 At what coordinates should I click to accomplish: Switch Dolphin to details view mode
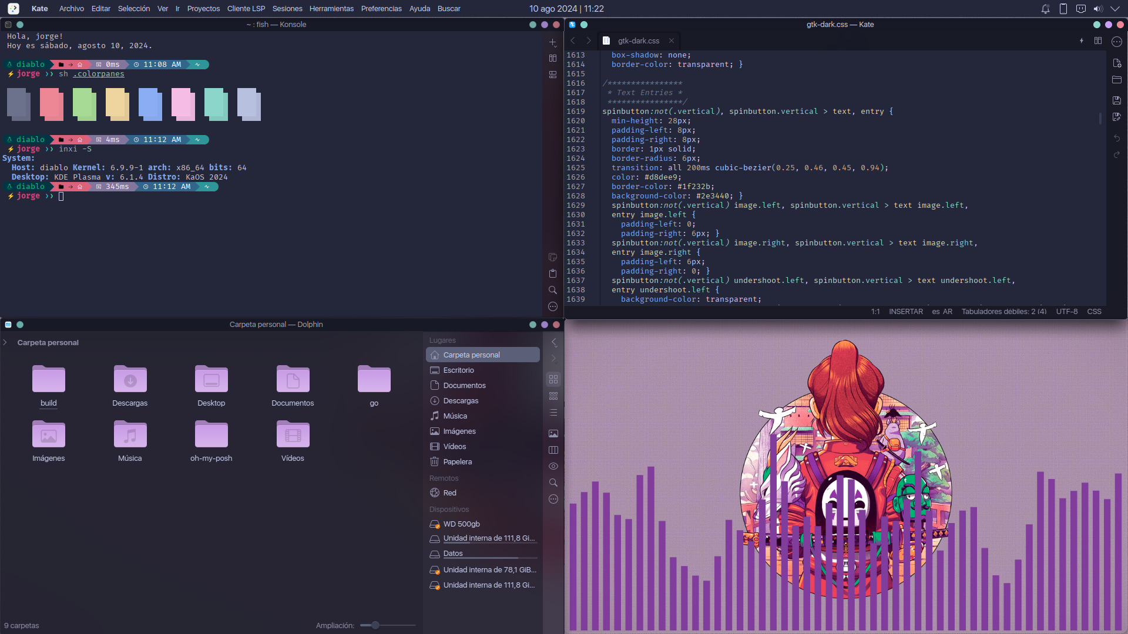(x=553, y=413)
